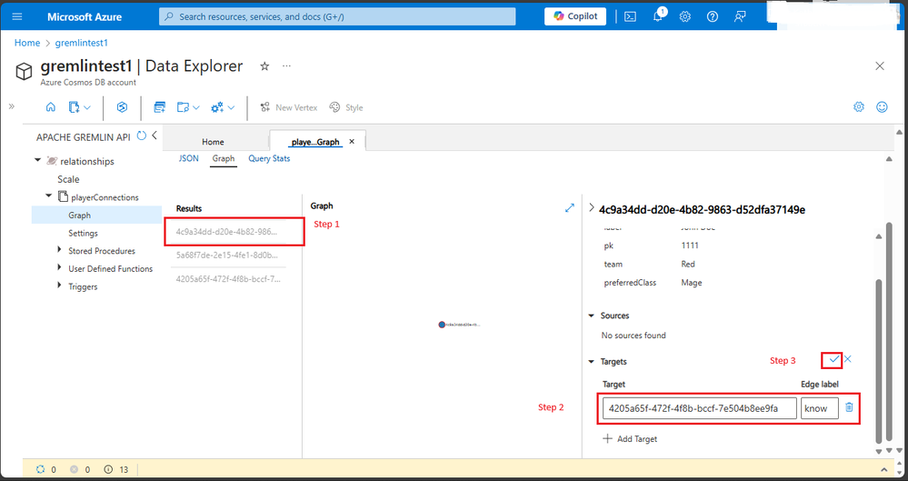Collapse the relationships database node
The image size is (908, 481).
(38, 161)
